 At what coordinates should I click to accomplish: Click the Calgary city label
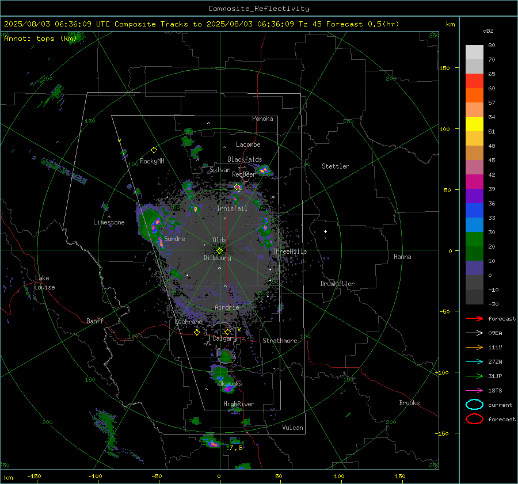tap(224, 338)
